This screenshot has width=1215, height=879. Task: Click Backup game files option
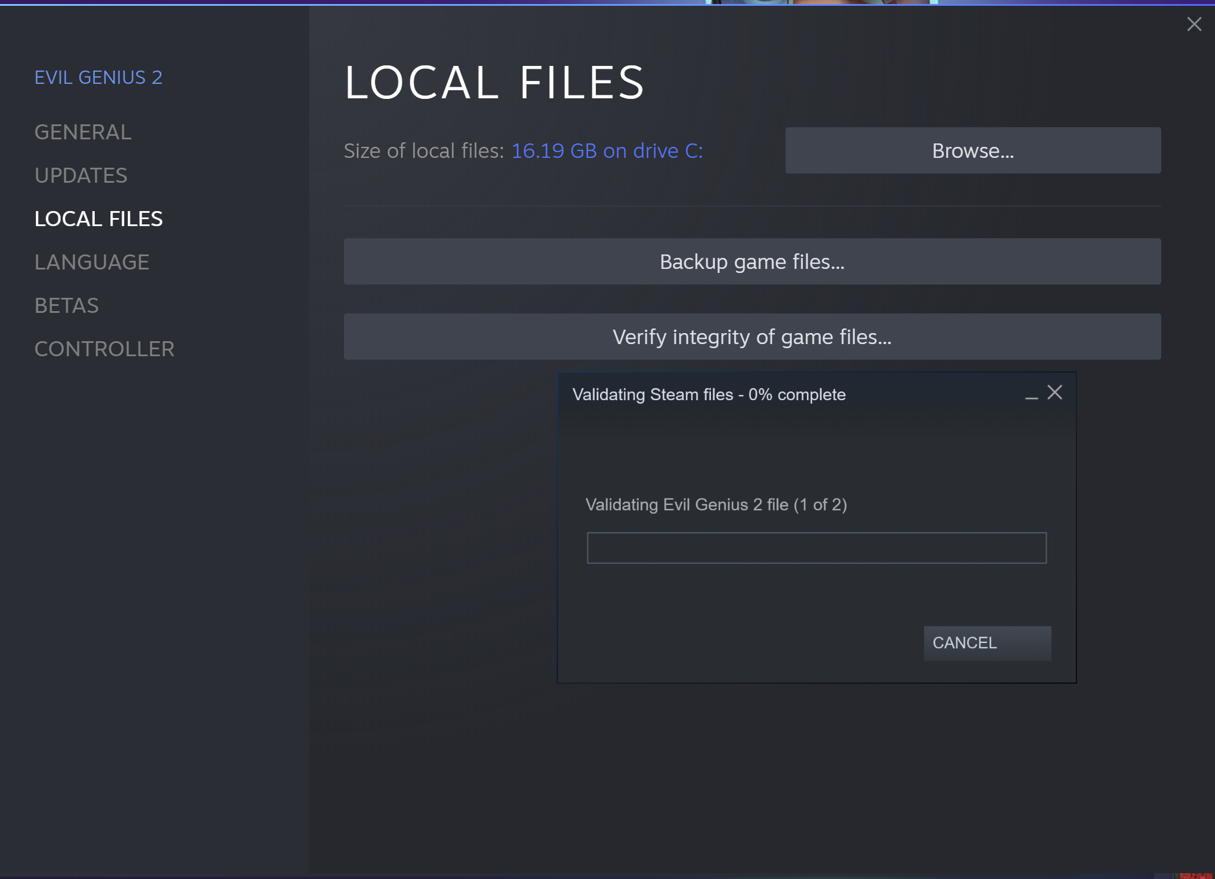[x=752, y=261]
